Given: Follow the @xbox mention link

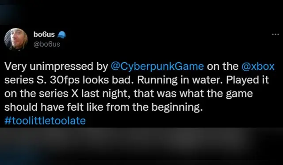Looking at the screenshot, I should tap(258, 66).
